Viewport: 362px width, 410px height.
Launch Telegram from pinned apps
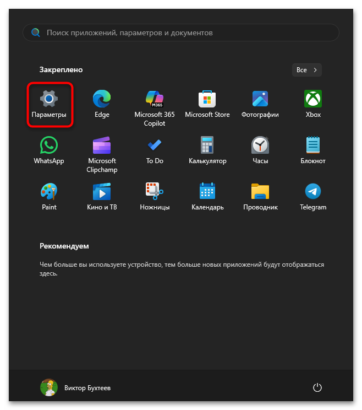point(313,197)
